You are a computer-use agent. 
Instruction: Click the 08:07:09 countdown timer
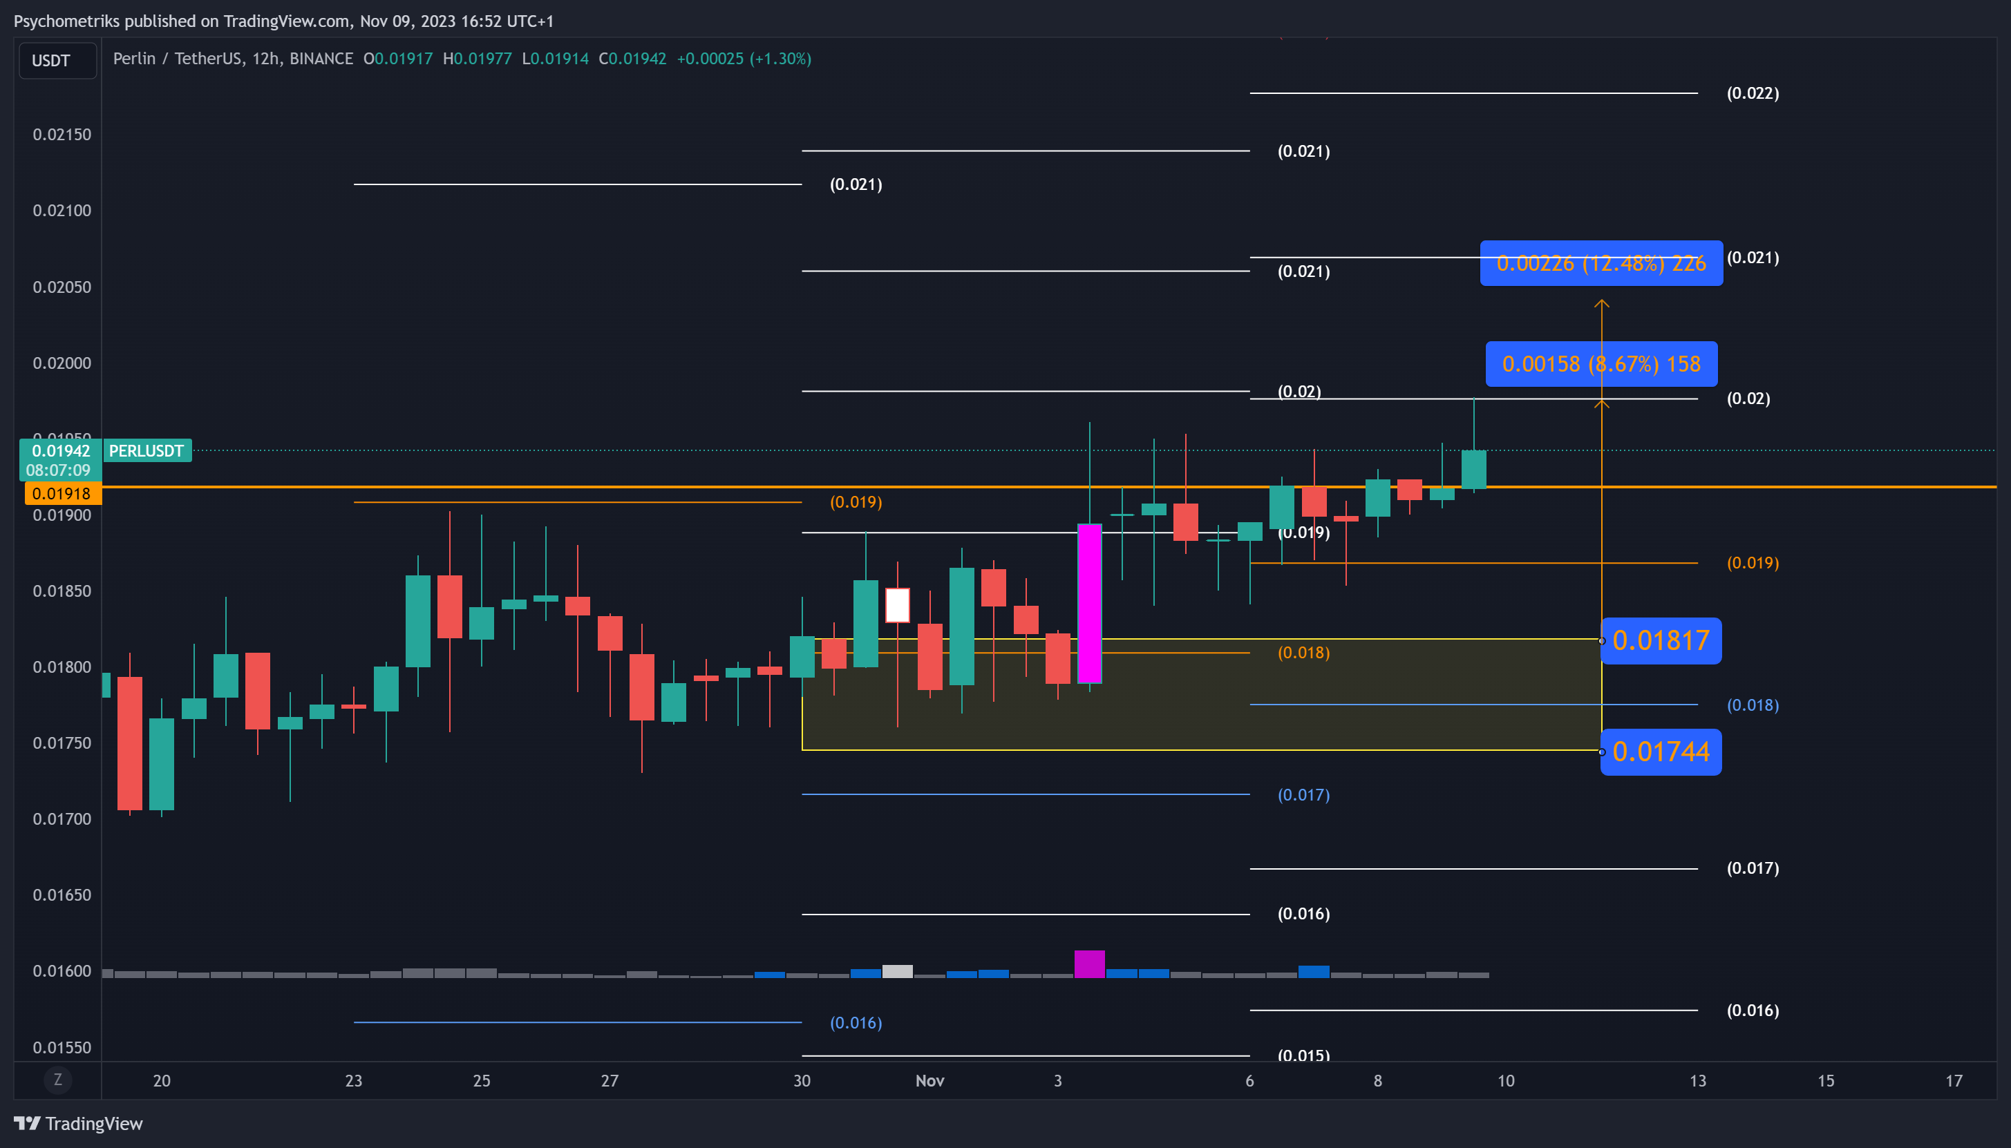coord(58,470)
